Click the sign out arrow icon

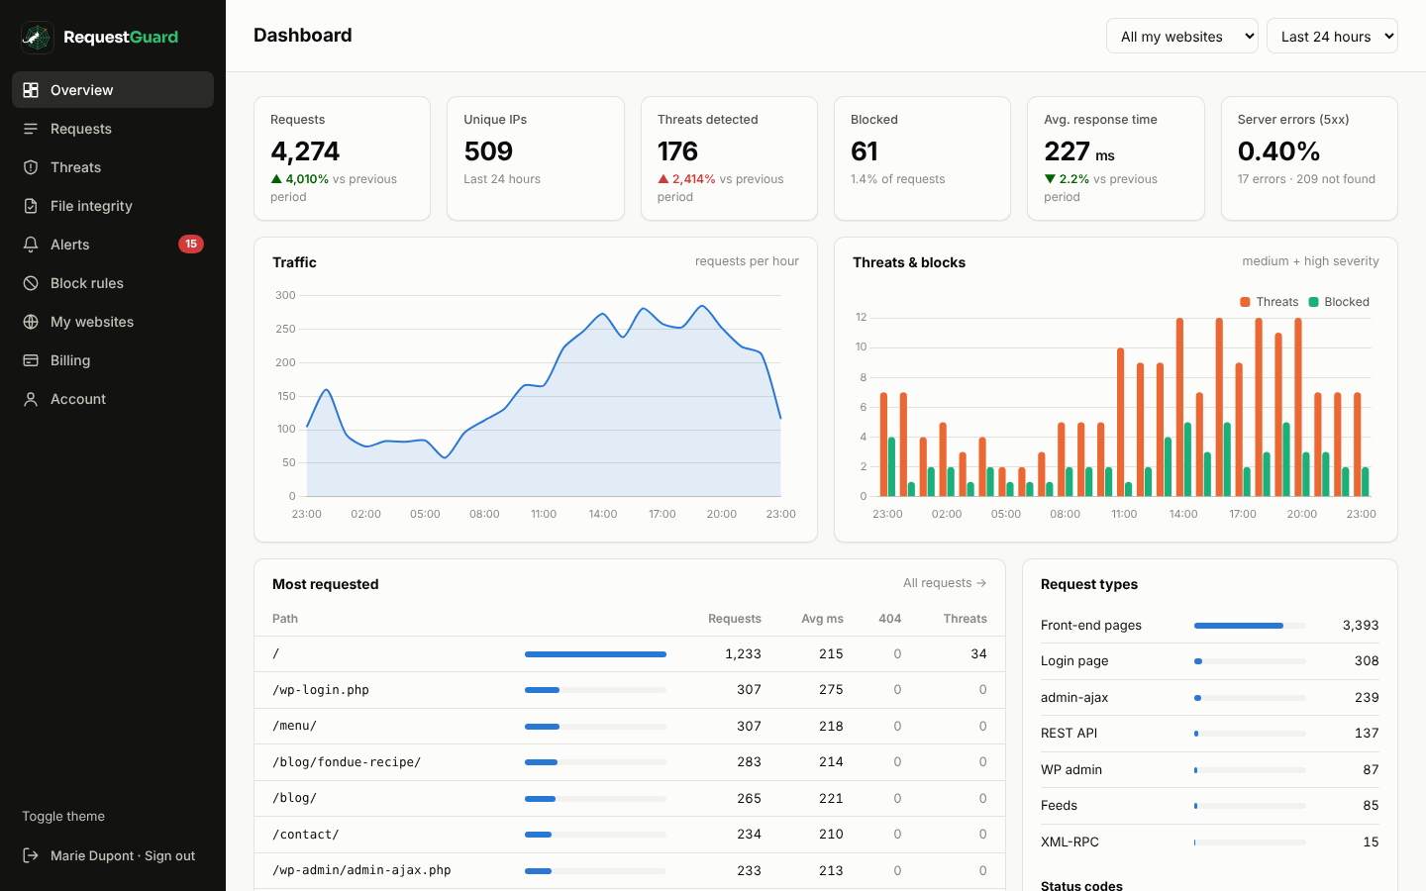[31, 855]
